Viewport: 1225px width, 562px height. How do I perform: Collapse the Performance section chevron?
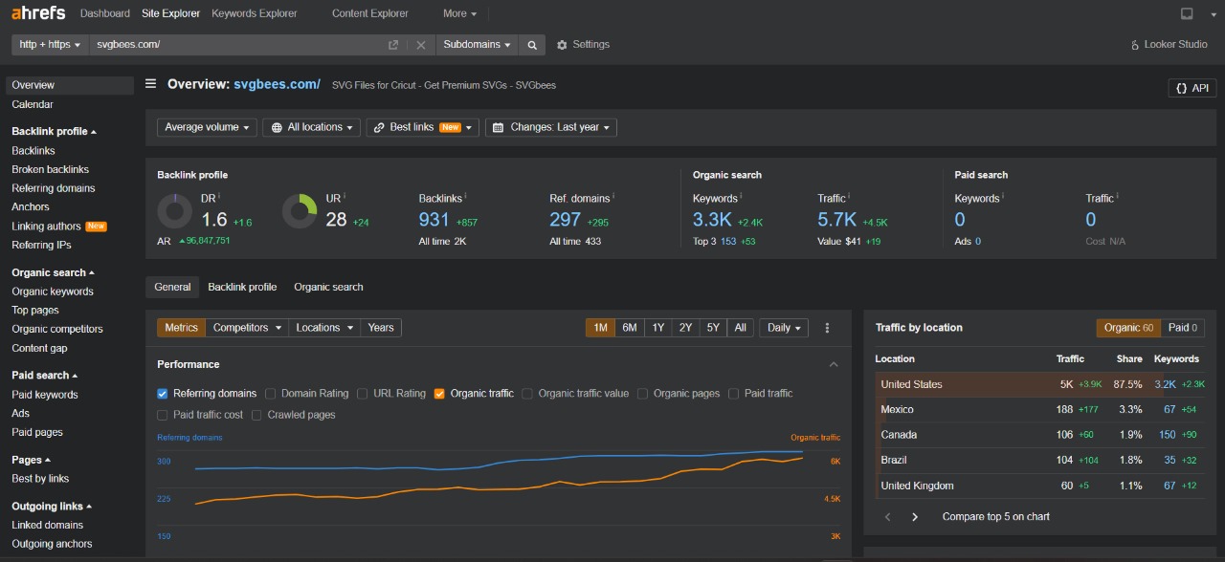tap(834, 364)
